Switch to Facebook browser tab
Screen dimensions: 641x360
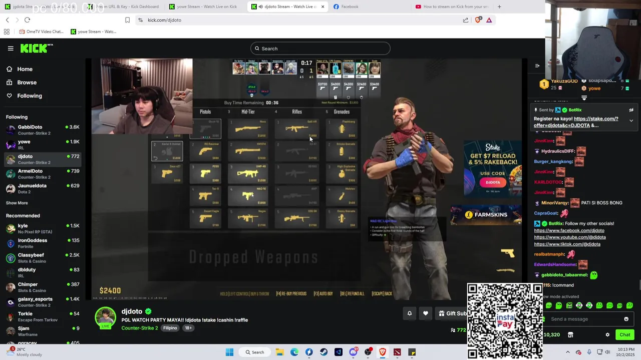coord(371,6)
